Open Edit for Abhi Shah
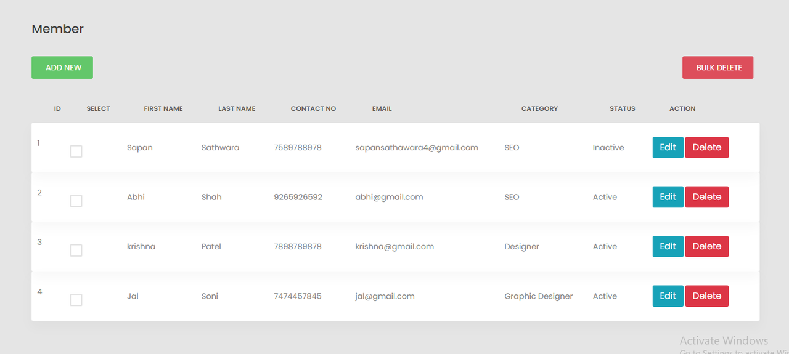The width and height of the screenshot is (789, 354). [x=668, y=197]
